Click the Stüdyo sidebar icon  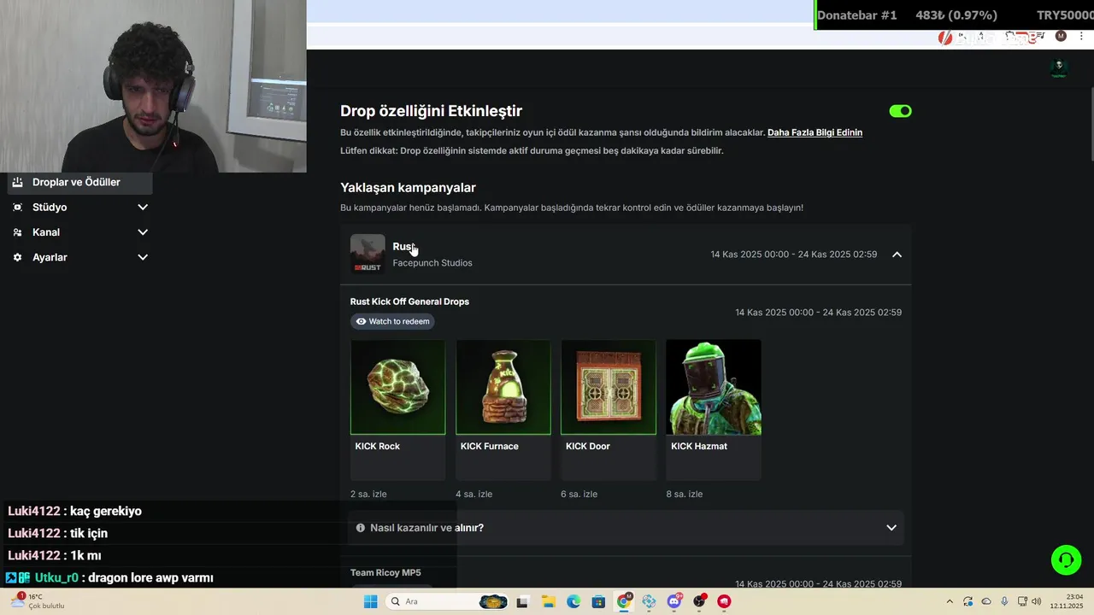(17, 207)
